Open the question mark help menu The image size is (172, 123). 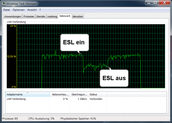[x=40, y=10]
